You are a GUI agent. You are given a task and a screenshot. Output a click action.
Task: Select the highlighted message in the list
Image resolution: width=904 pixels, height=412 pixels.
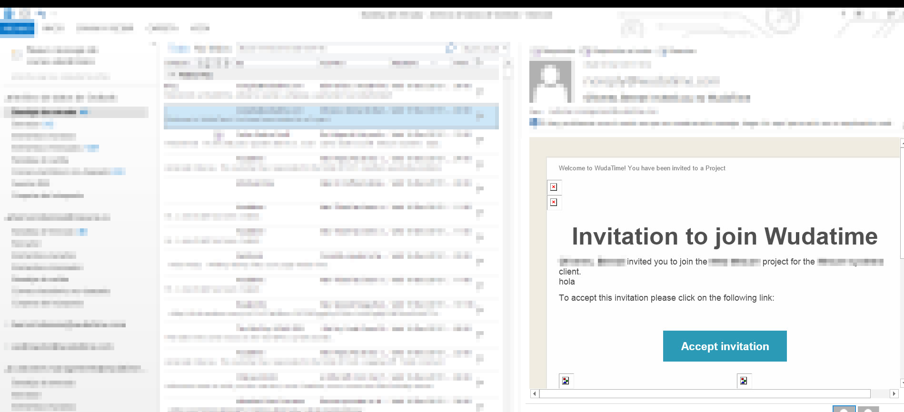point(331,116)
